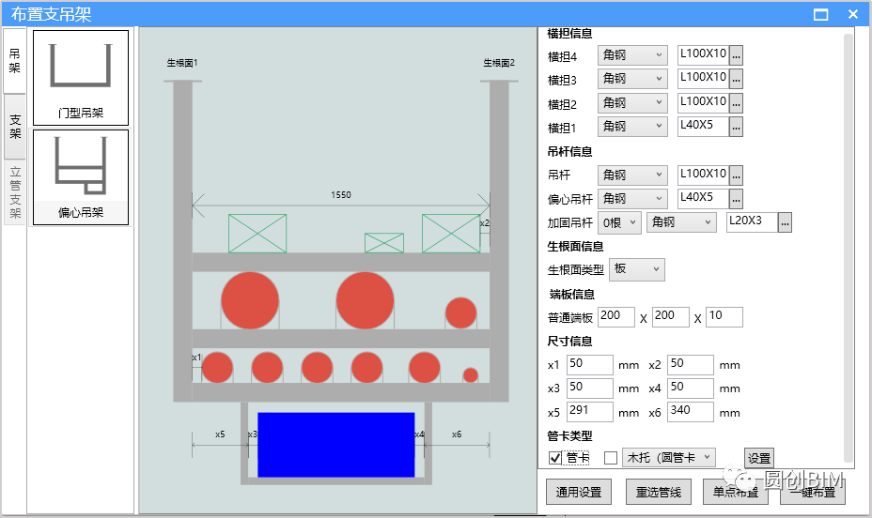Click the 重选管线 button
Image resolution: width=872 pixels, height=518 pixels.
click(659, 492)
